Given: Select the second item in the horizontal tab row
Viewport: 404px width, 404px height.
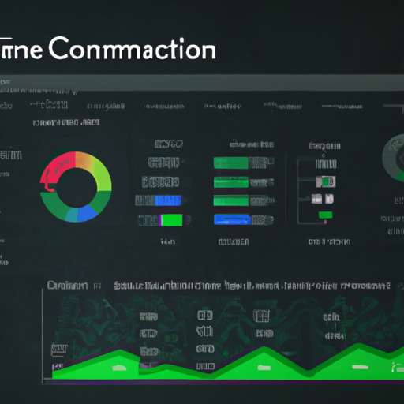Looking at the screenshot, I should point(49,104).
